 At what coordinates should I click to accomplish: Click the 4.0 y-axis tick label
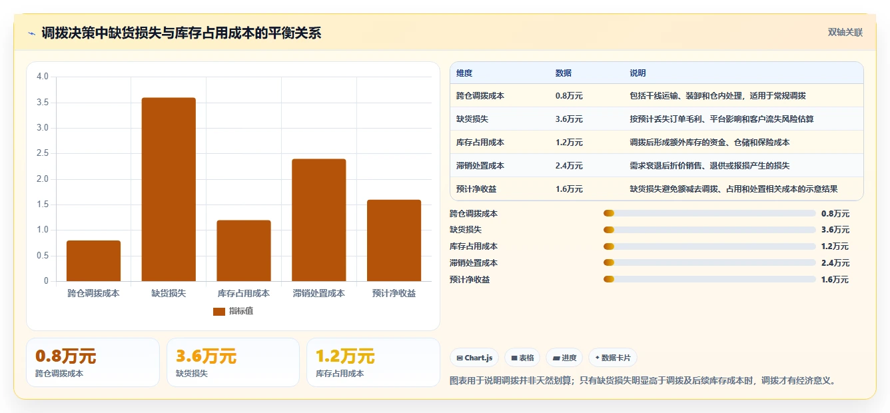[x=43, y=77]
